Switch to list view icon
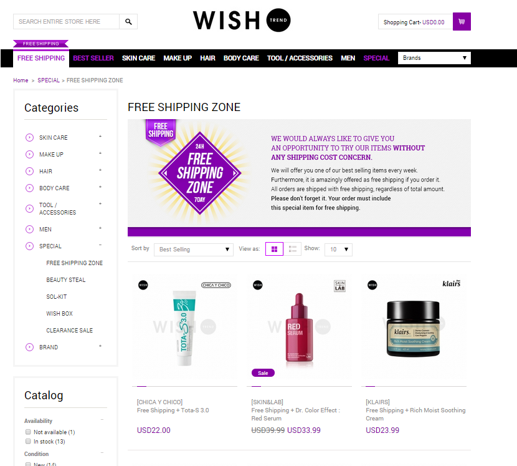Image resolution: width=517 pixels, height=466 pixels. [293, 250]
